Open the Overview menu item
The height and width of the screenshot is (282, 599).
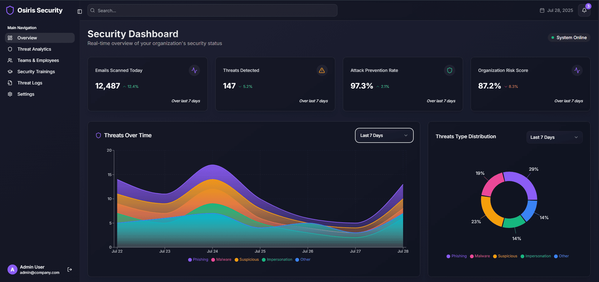pos(40,38)
